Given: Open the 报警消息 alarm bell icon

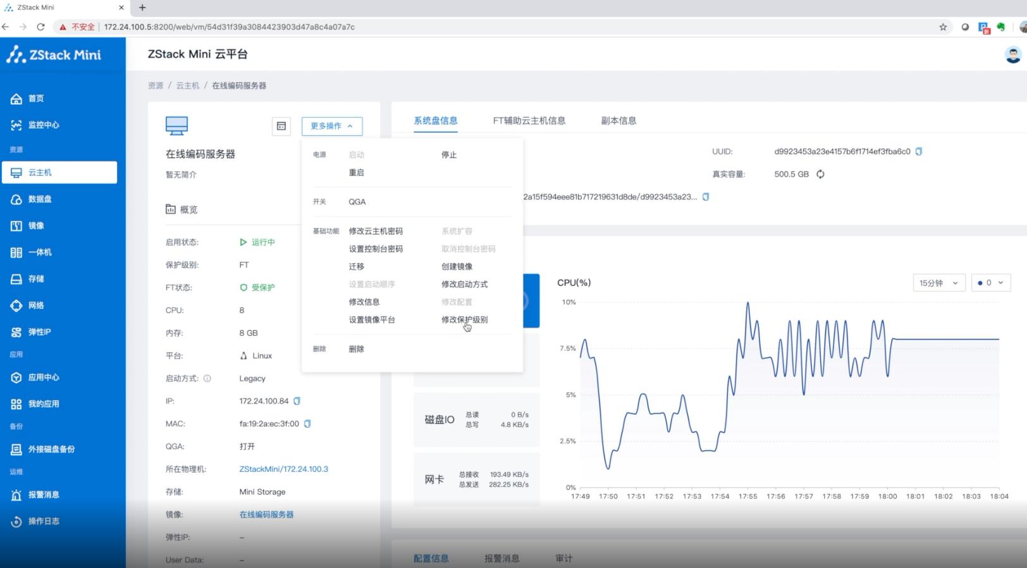Looking at the screenshot, I should [16, 495].
